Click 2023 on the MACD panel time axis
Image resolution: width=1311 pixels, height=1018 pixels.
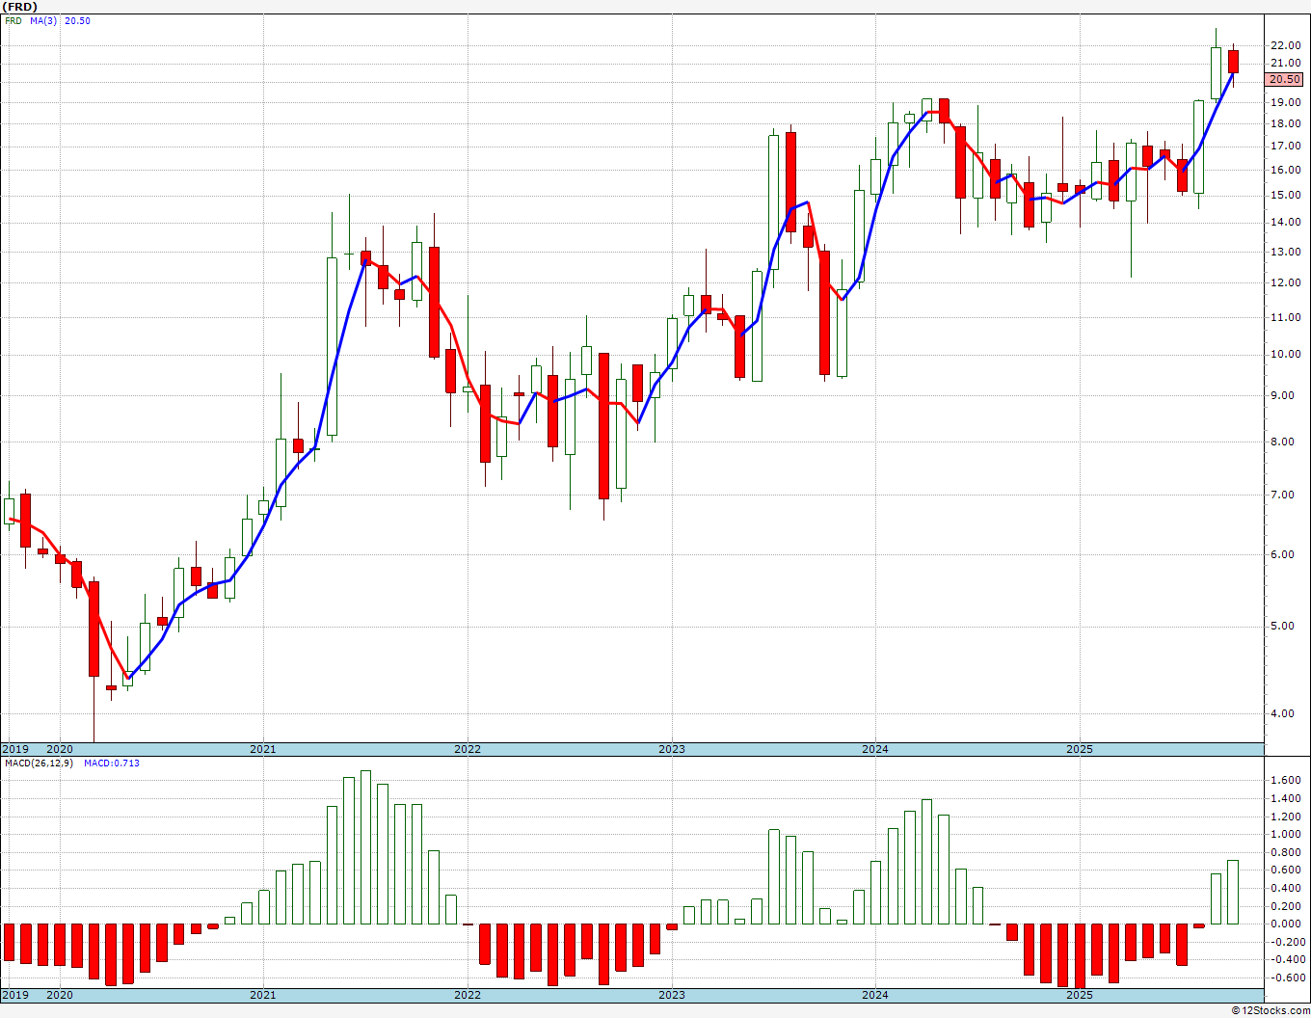672,996
